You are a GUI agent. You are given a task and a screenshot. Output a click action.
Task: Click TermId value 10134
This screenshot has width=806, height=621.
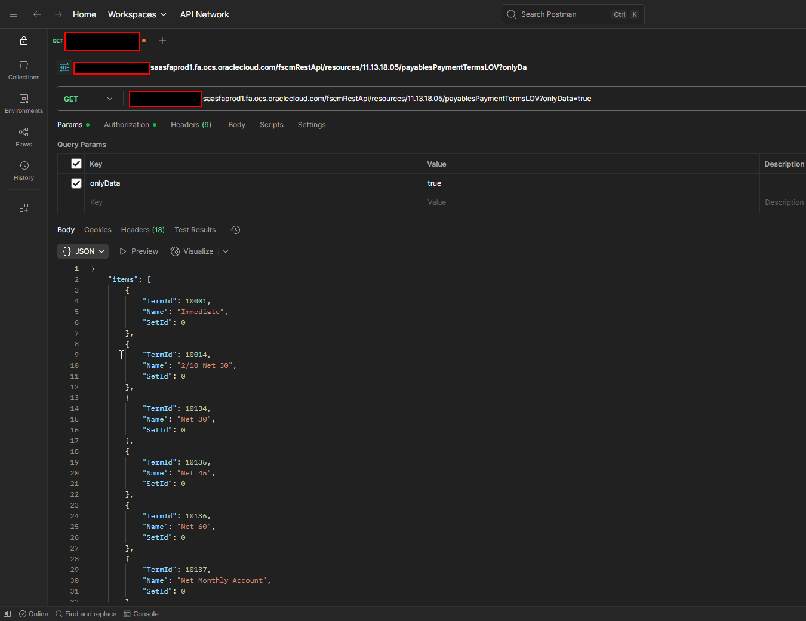[196, 408]
